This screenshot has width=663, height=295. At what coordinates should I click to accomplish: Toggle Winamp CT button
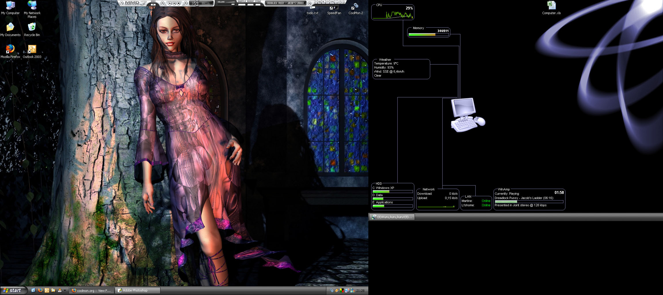(327, 2)
